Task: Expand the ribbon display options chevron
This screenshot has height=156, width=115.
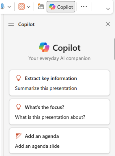Action: tap(108, 9)
